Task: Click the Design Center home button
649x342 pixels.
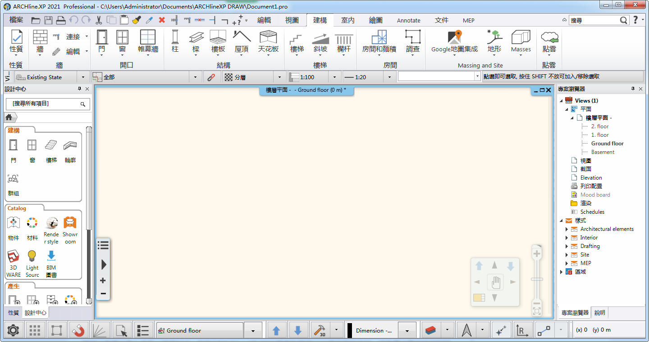Action: coord(9,117)
